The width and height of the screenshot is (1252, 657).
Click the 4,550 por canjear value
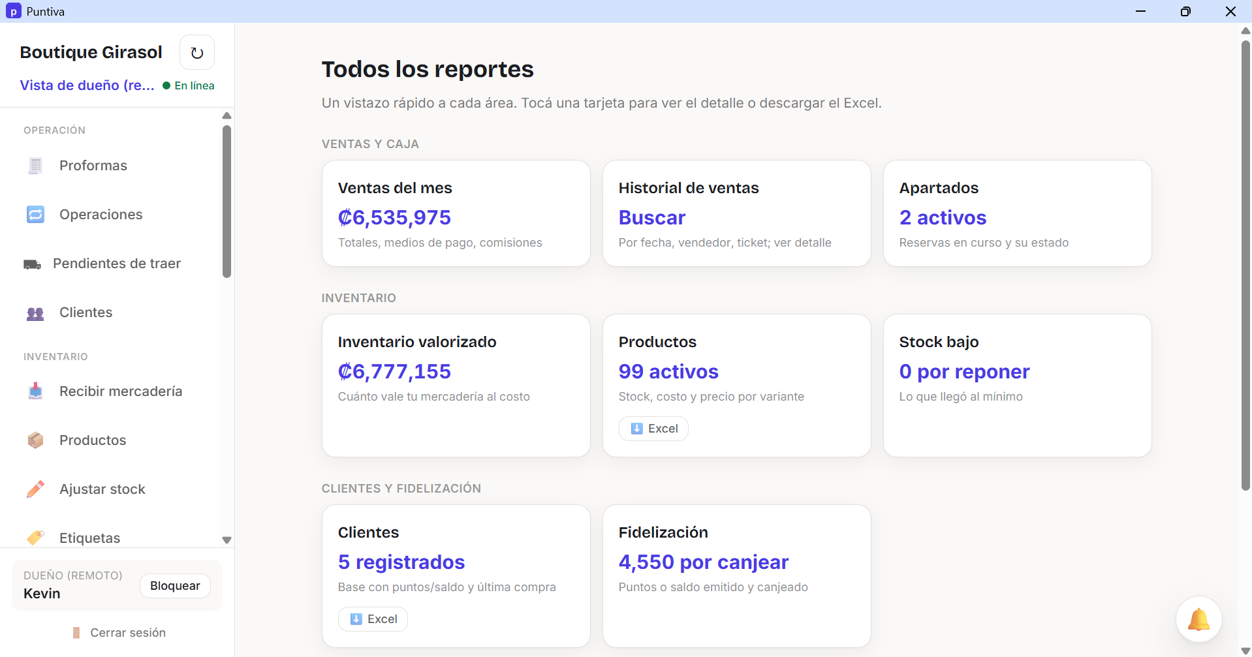point(704,562)
